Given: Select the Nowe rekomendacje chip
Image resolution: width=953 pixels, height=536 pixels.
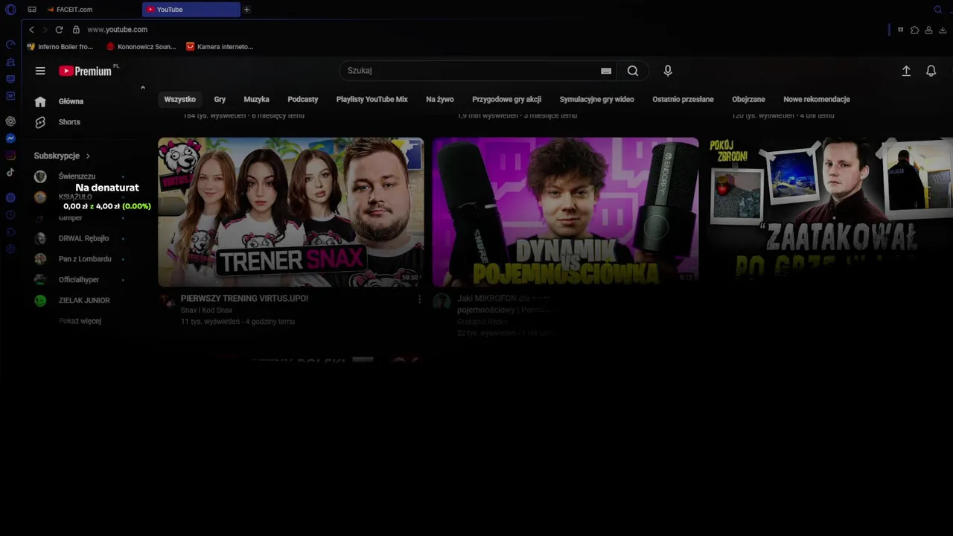Looking at the screenshot, I should tap(817, 99).
